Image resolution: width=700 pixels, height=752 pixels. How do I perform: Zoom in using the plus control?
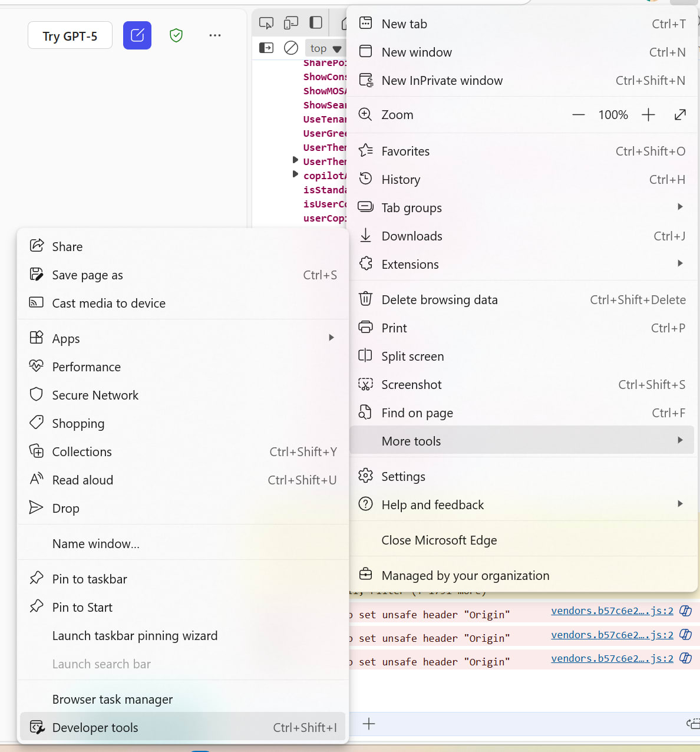click(x=648, y=114)
